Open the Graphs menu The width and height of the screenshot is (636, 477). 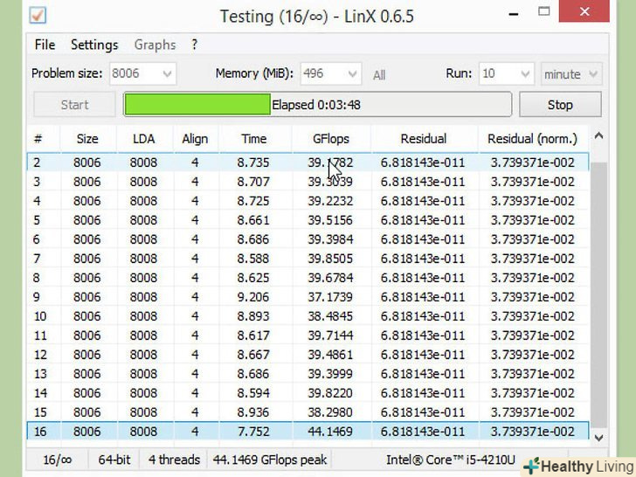click(x=155, y=45)
